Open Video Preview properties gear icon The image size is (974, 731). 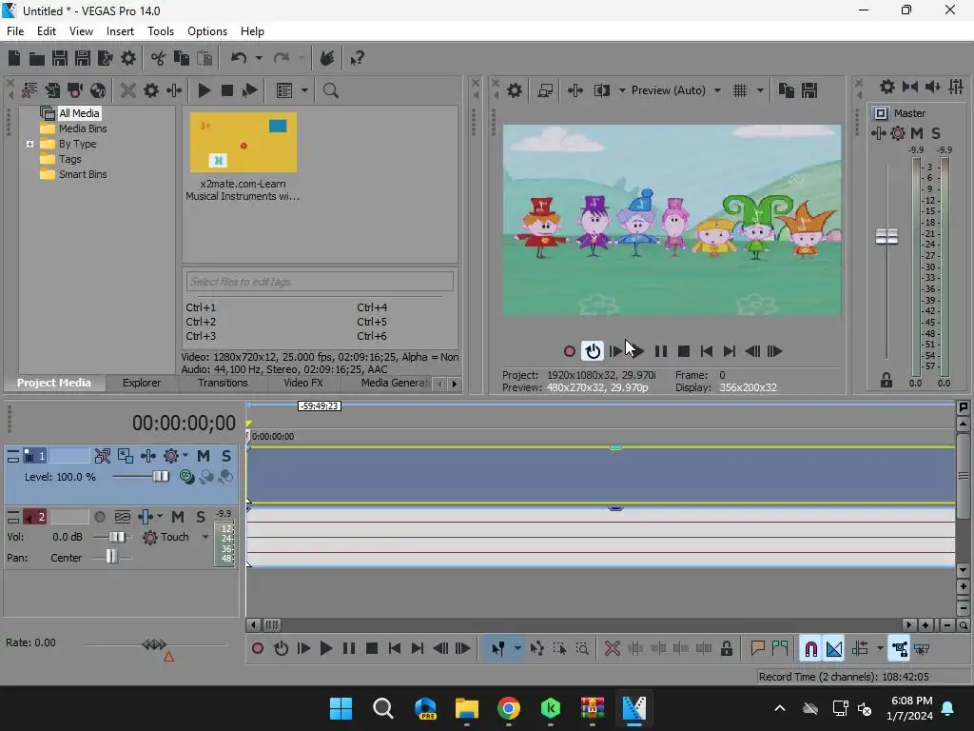pos(515,90)
